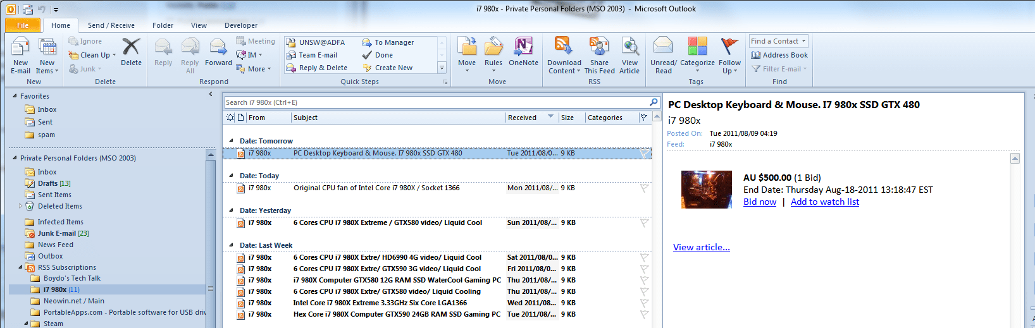Viewport: 1035px width, 328px height.
Task: Open the Follow Up flag menu
Action: 729,56
